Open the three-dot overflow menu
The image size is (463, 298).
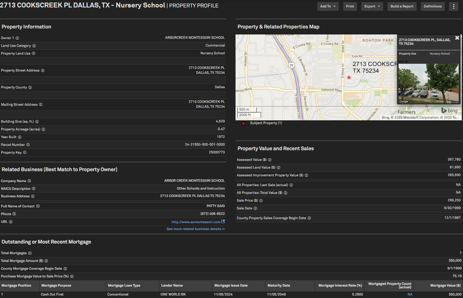point(454,6)
